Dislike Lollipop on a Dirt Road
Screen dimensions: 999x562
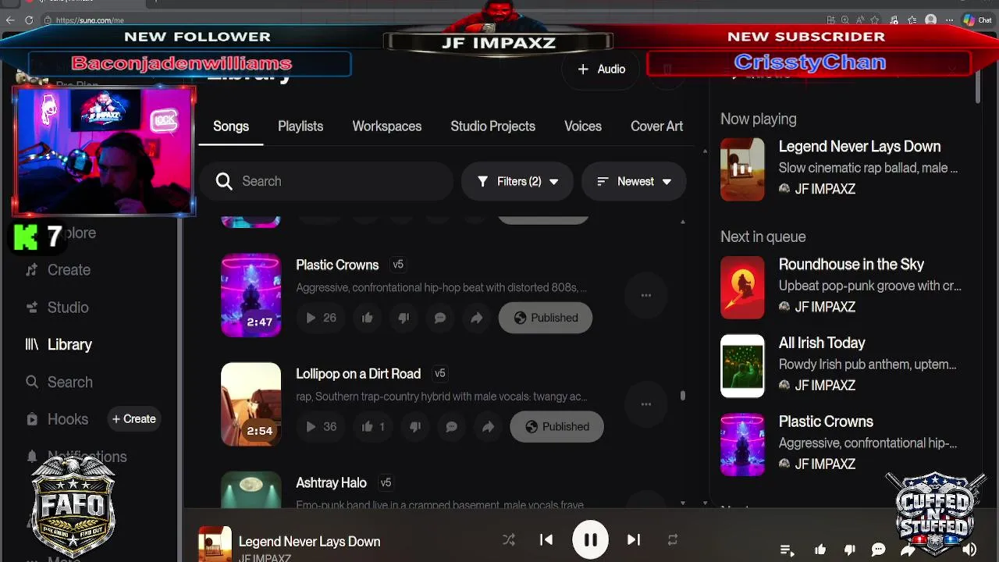(x=415, y=426)
